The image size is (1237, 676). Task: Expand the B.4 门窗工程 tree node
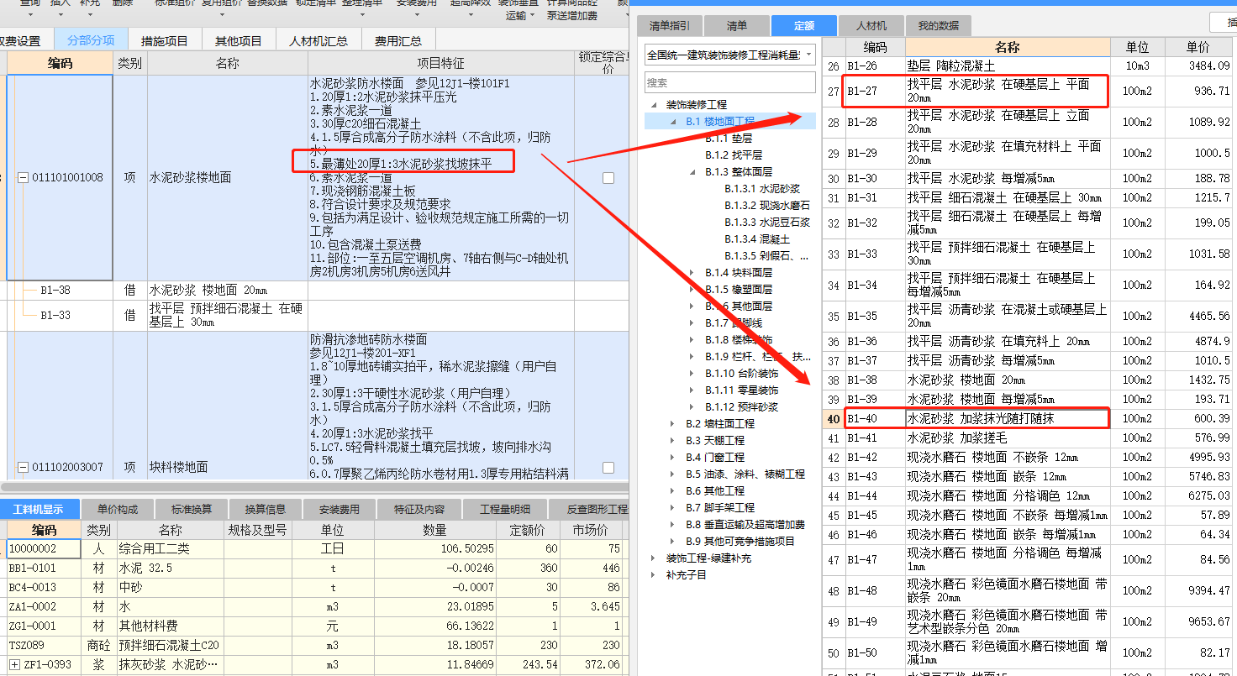pyautogui.click(x=673, y=458)
